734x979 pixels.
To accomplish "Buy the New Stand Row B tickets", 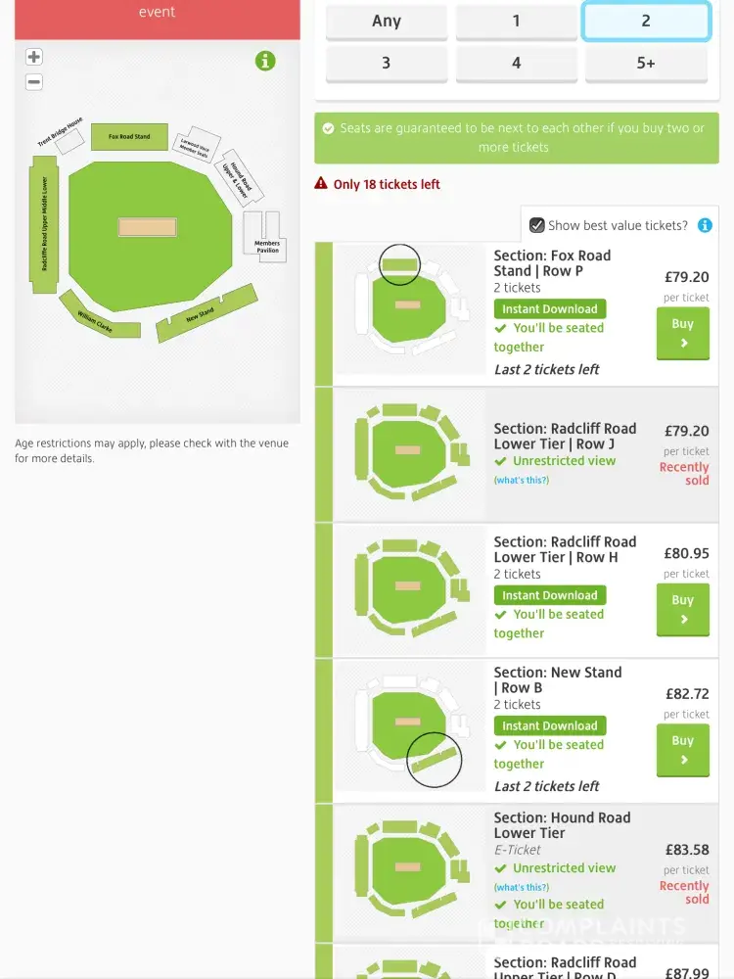I will point(682,750).
